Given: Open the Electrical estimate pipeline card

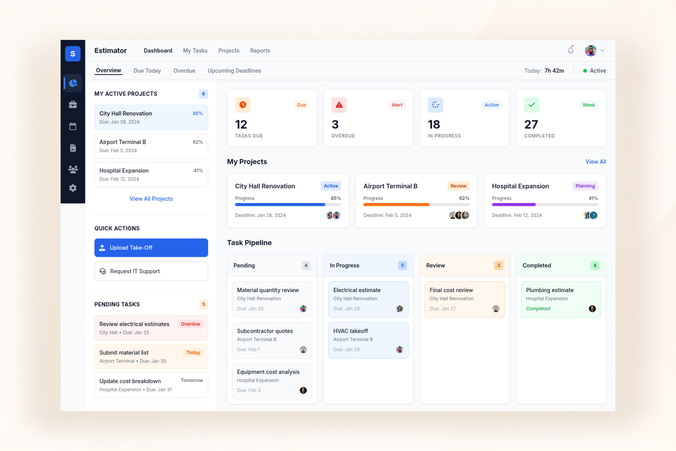Looking at the screenshot, I should click(368, 299).
